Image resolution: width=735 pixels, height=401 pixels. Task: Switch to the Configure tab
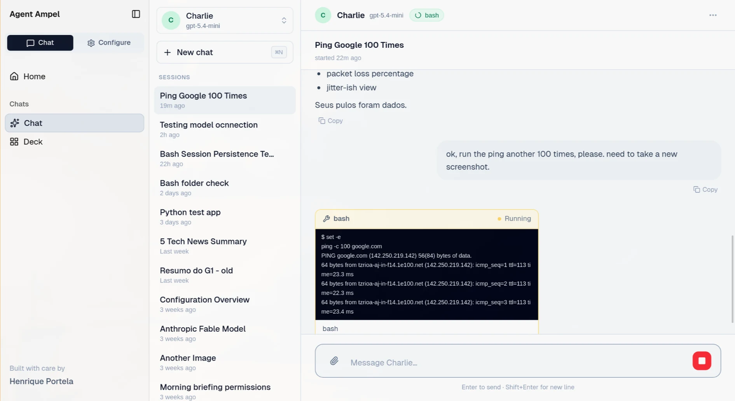tap(109, 43)
